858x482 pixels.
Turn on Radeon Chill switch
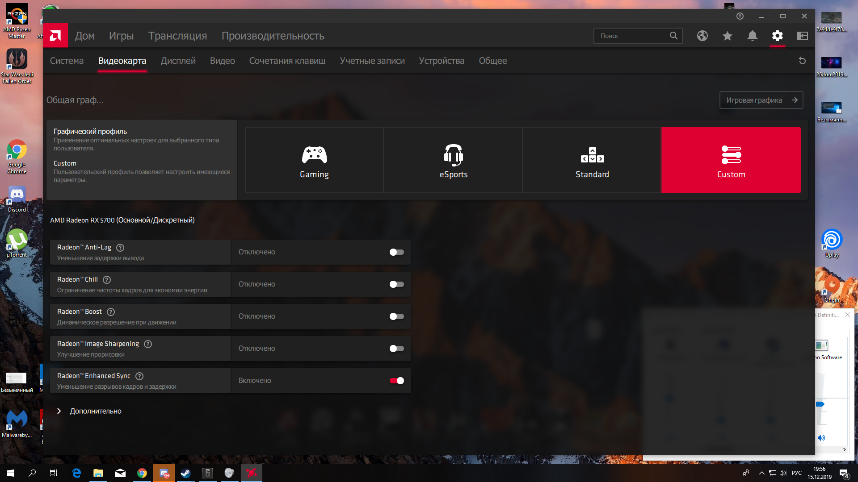396,284
